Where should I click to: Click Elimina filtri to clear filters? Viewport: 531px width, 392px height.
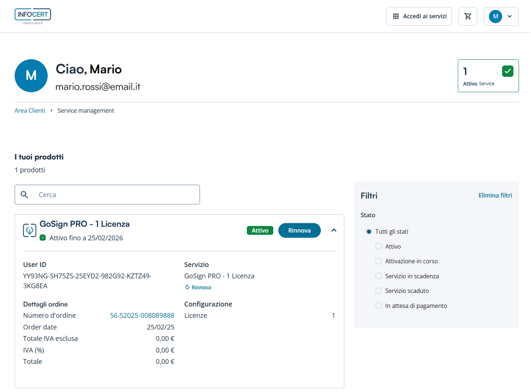(495, 196)
